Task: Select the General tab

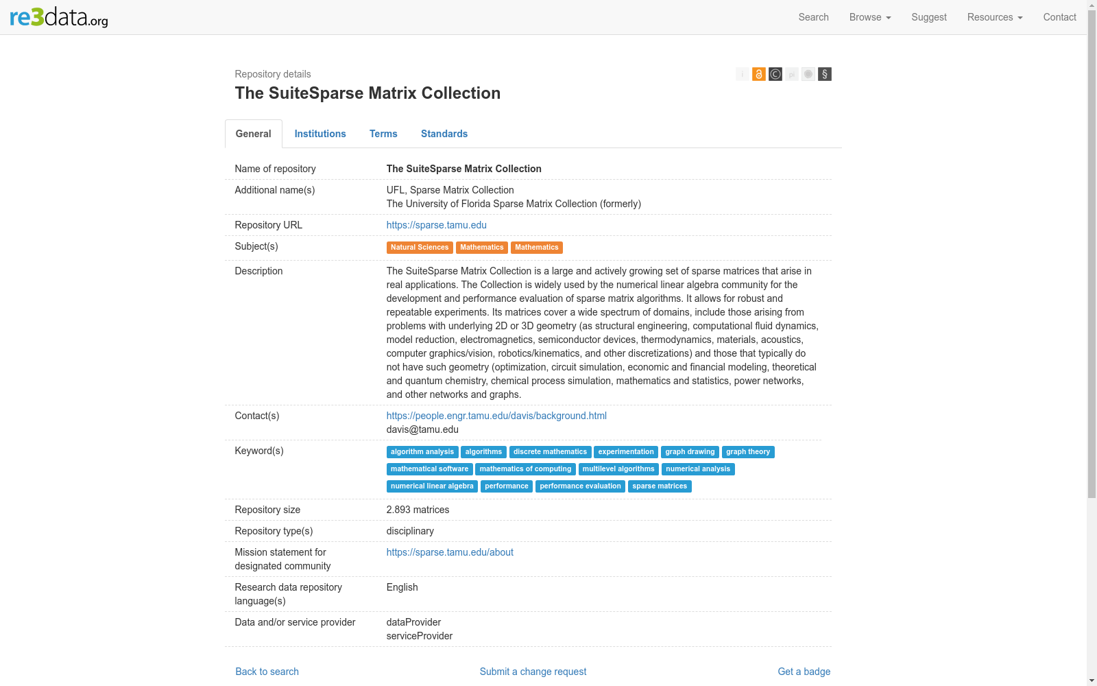Action: coord(254,134)
